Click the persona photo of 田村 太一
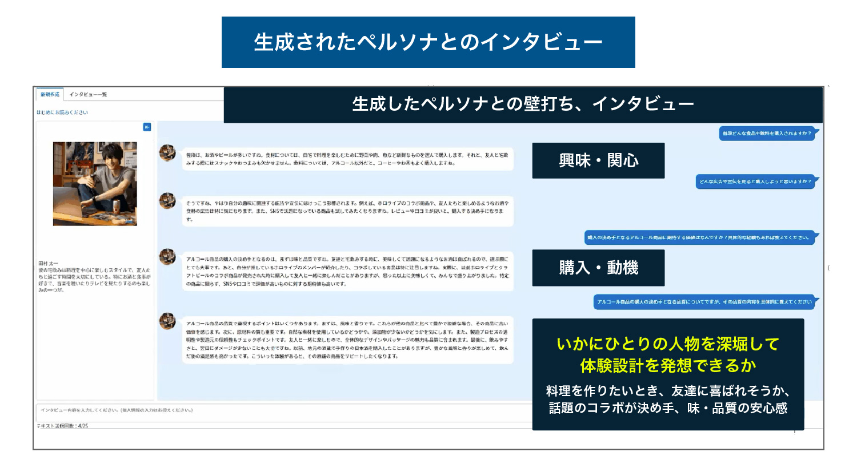Viewport: 857px width, 476px height. 95,184
